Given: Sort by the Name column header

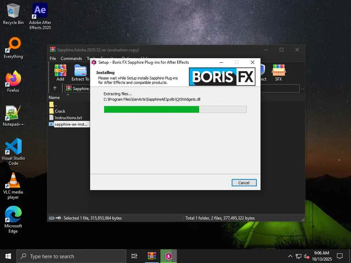Looking at the screenshot, I should (x=54, y=98).
